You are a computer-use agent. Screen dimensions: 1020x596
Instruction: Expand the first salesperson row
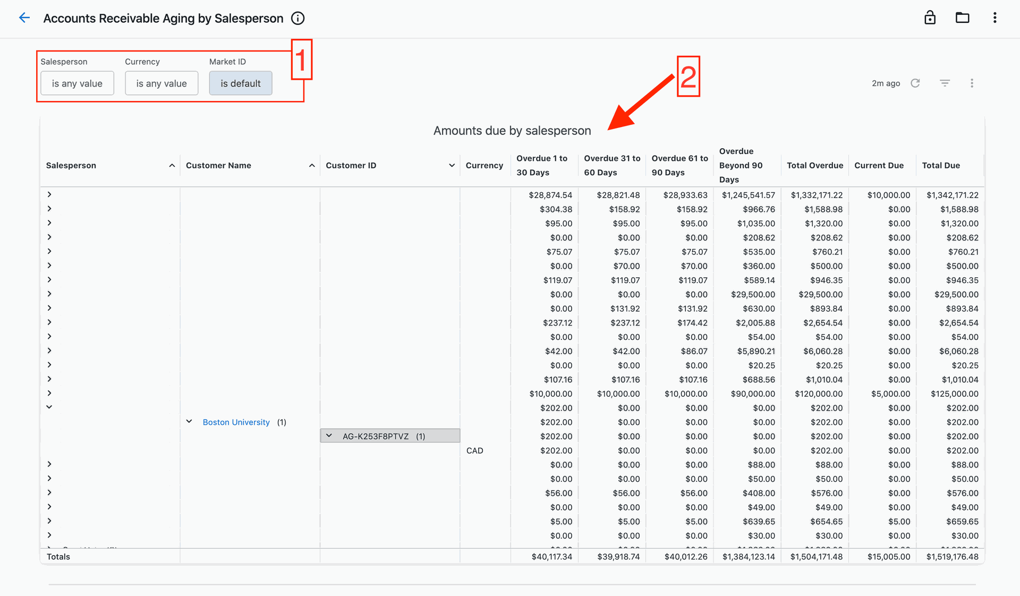[x=49, y=195]
